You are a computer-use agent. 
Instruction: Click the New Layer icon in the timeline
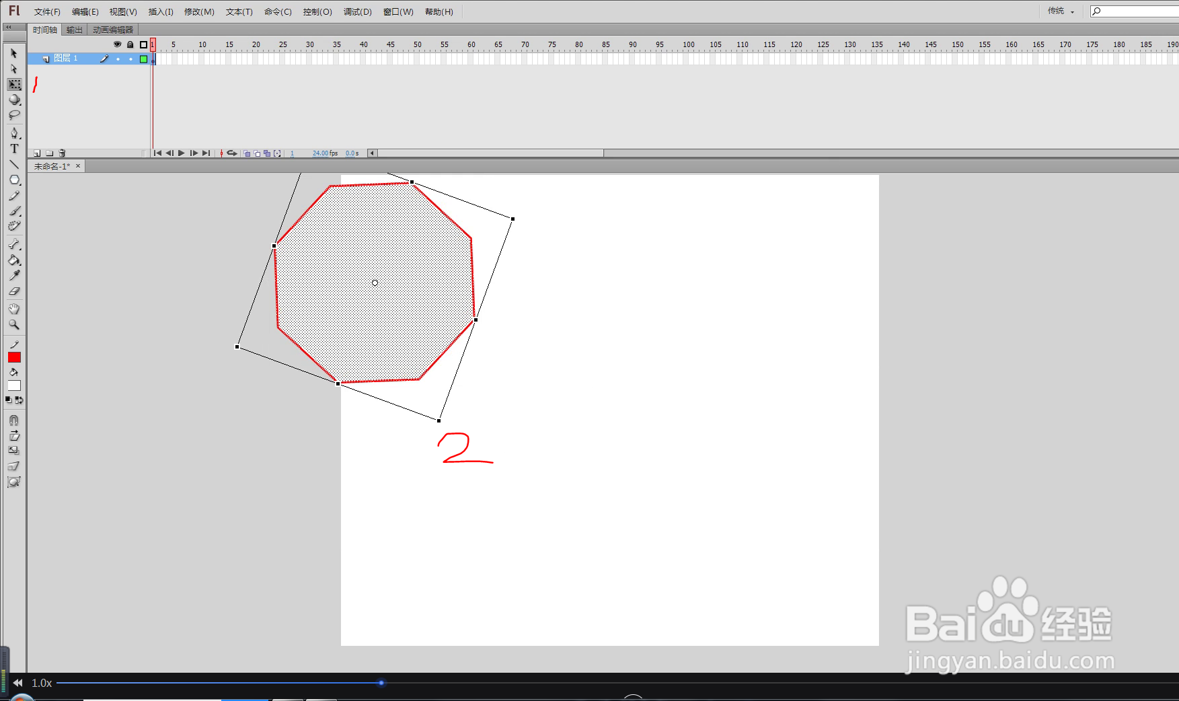(37, 153)
